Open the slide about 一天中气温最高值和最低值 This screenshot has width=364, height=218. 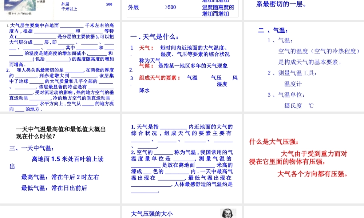pos(60,158)
